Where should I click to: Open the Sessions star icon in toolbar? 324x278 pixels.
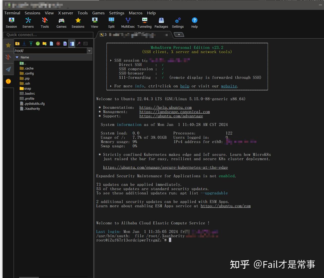(x=78, y=23)
